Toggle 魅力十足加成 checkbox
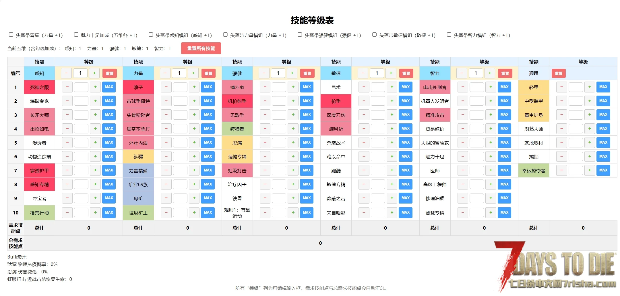Screen dimensions: 620x296 (x=76, y=35)
